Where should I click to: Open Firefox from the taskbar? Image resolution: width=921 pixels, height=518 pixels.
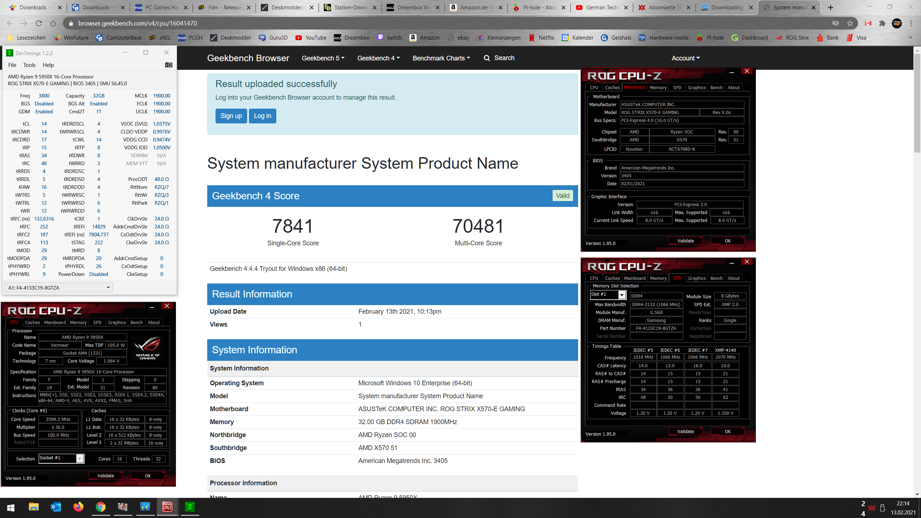(x=78, y=507)
